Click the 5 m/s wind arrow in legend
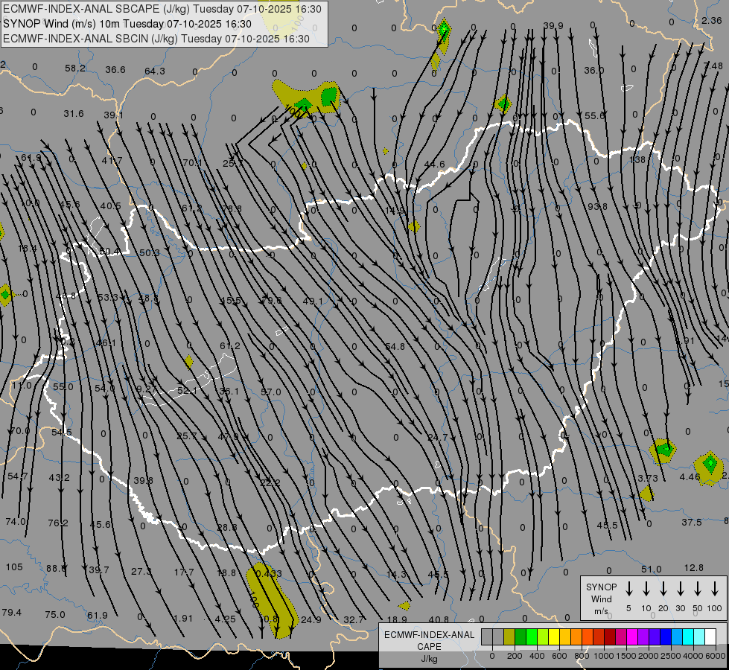 point(629,589)
